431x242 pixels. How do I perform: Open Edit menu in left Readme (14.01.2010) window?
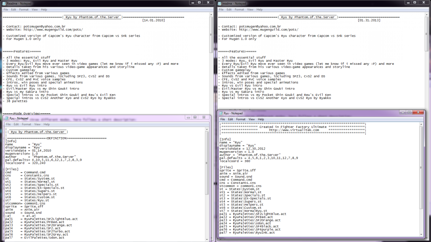click(13, 9)
